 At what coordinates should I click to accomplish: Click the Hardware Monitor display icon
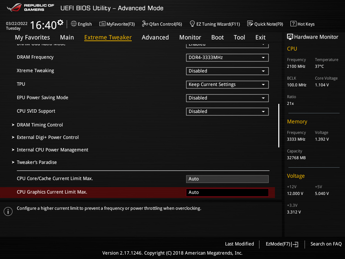(290, 37)
